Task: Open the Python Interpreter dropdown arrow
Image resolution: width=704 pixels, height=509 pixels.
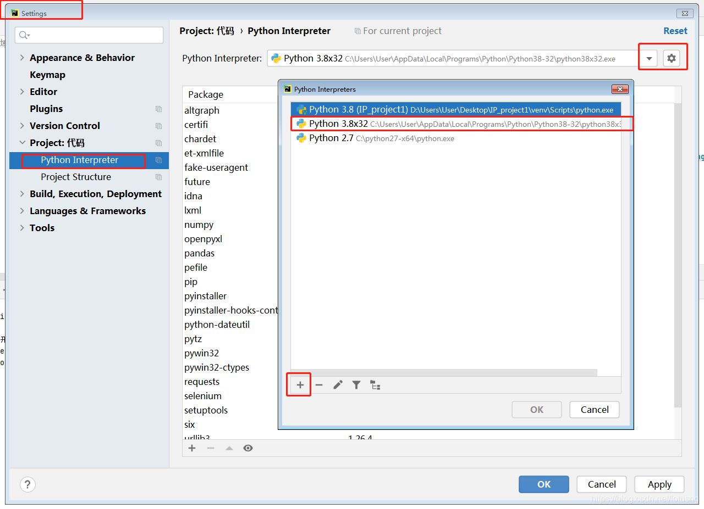Action: pos(649,58)
